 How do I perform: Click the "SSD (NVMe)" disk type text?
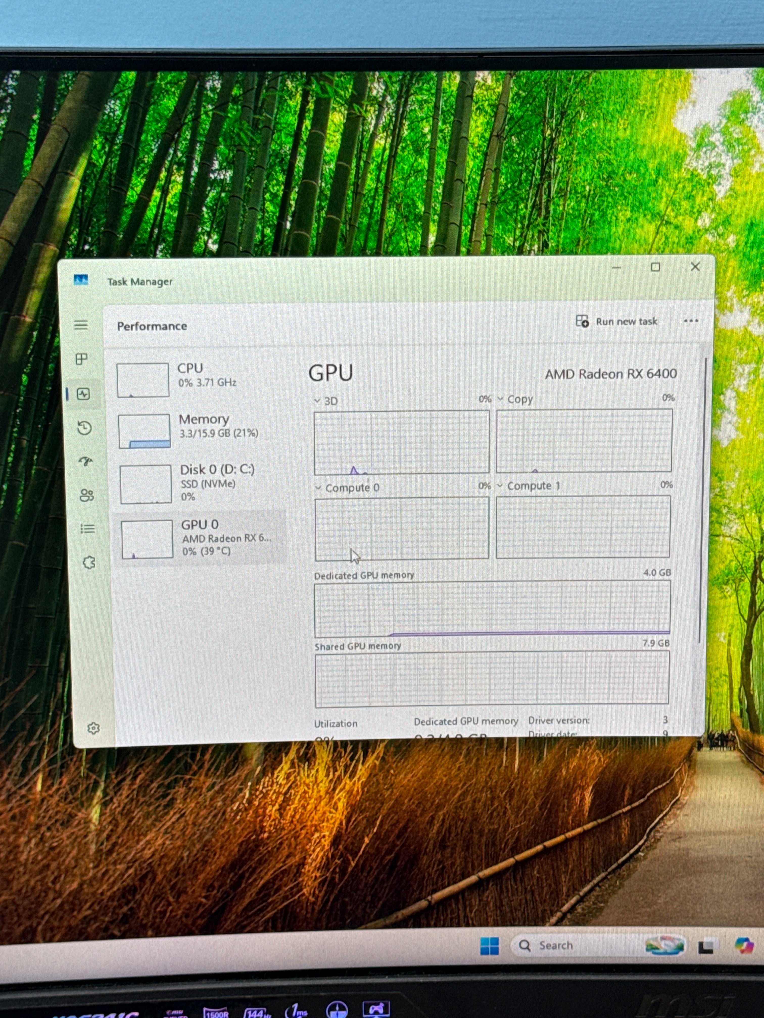tap(208, 484)
